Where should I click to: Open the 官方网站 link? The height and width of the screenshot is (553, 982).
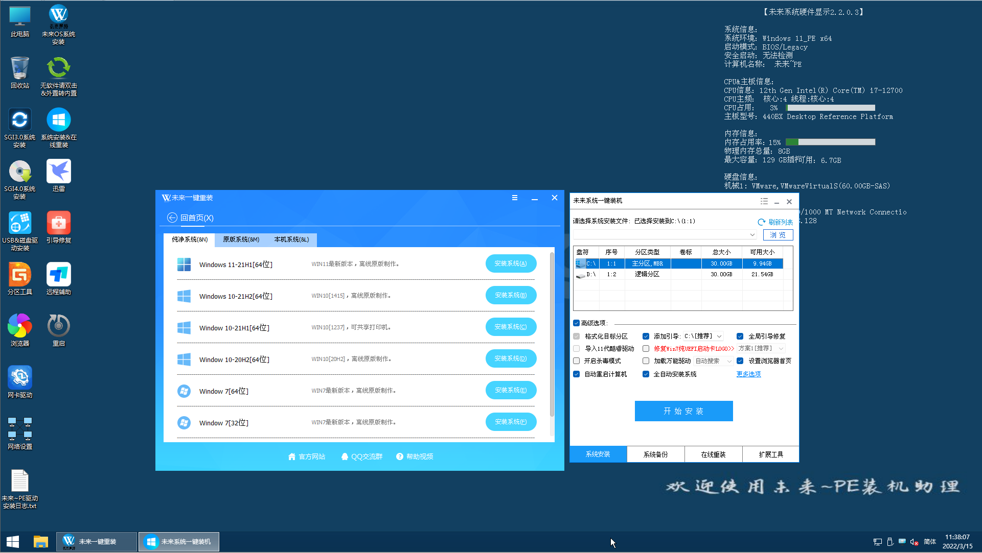pyautogui.click(x=307, y=457)
